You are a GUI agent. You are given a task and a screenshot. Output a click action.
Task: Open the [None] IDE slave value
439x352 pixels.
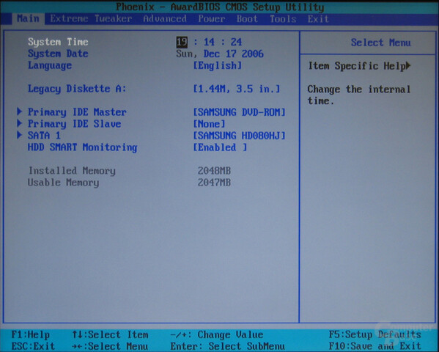209,124
